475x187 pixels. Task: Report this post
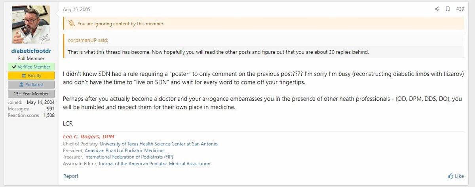click(x=71, y=176)
